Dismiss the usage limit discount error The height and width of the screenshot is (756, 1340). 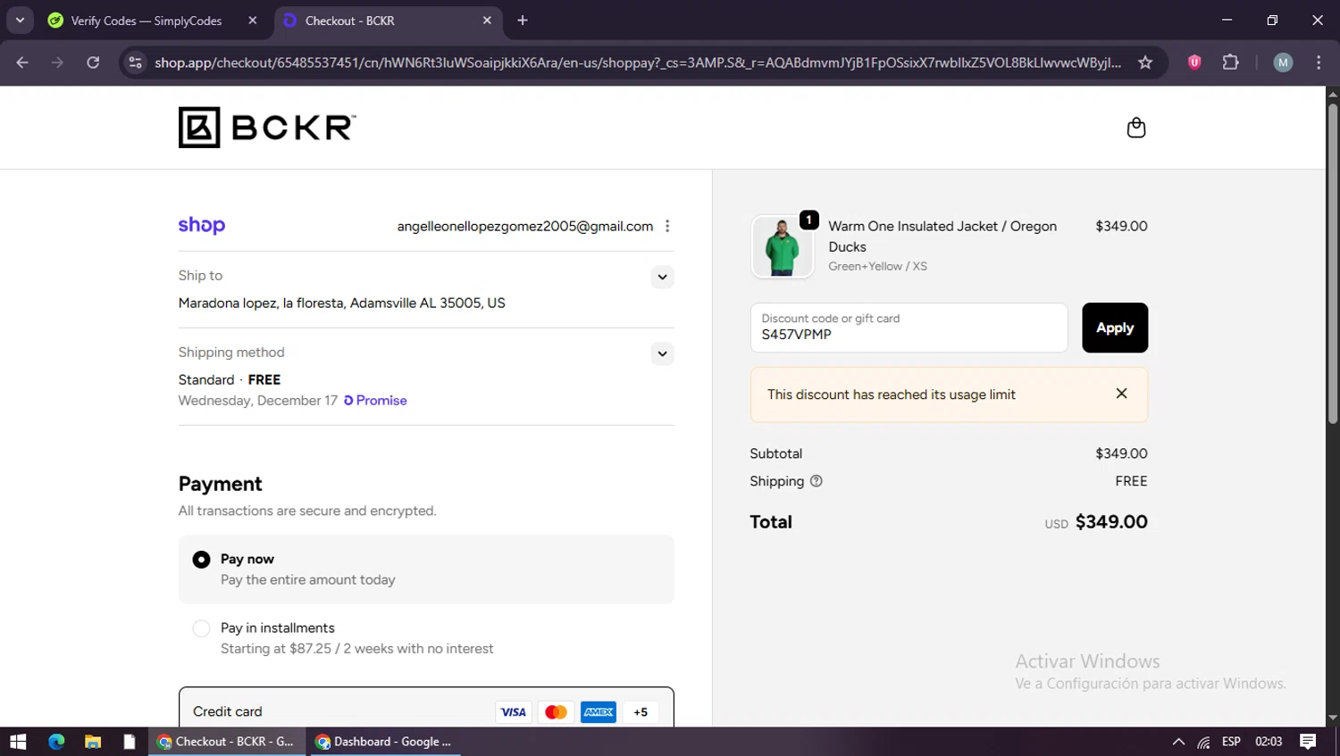click(1121, 394)
